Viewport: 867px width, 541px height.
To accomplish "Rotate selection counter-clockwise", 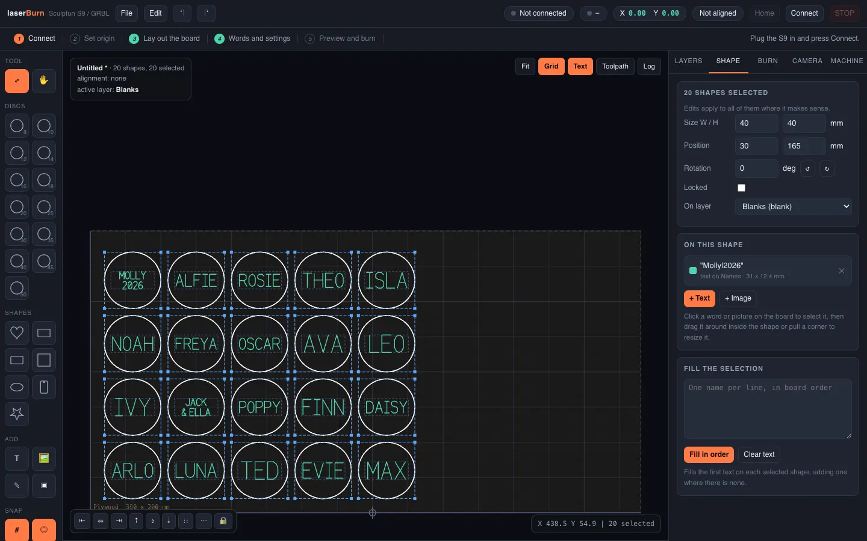I will (x=808, y=169).
